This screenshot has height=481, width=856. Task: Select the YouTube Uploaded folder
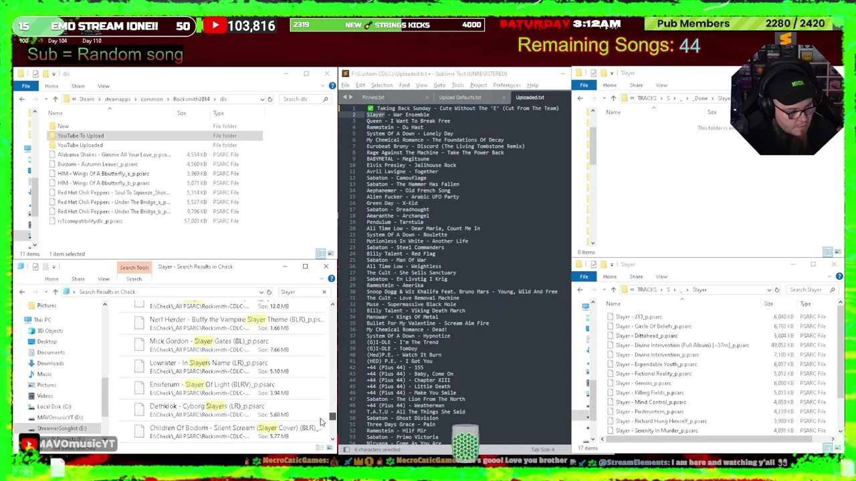[x=80, y=145]
